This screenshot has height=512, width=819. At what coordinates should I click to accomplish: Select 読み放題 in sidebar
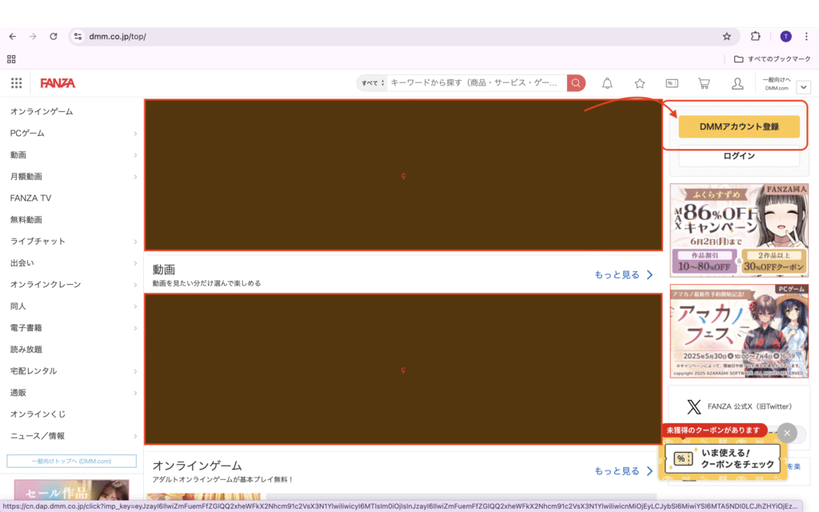point(26,350)
